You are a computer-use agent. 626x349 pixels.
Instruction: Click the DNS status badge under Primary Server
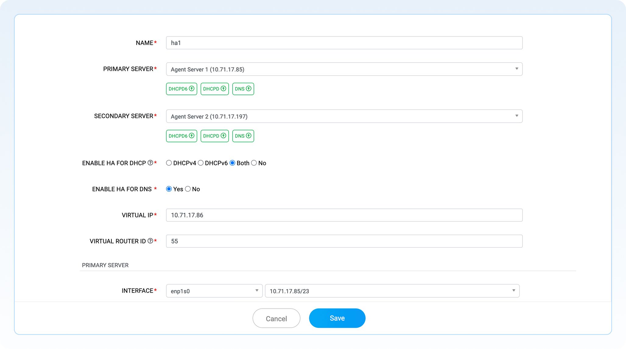click(x=243, y=88)
